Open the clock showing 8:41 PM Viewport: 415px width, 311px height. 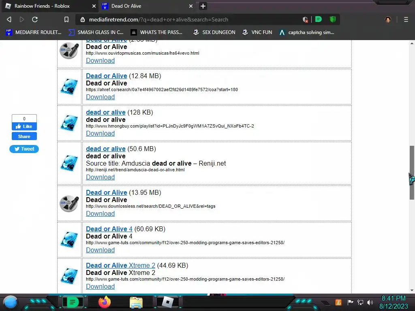394,302
